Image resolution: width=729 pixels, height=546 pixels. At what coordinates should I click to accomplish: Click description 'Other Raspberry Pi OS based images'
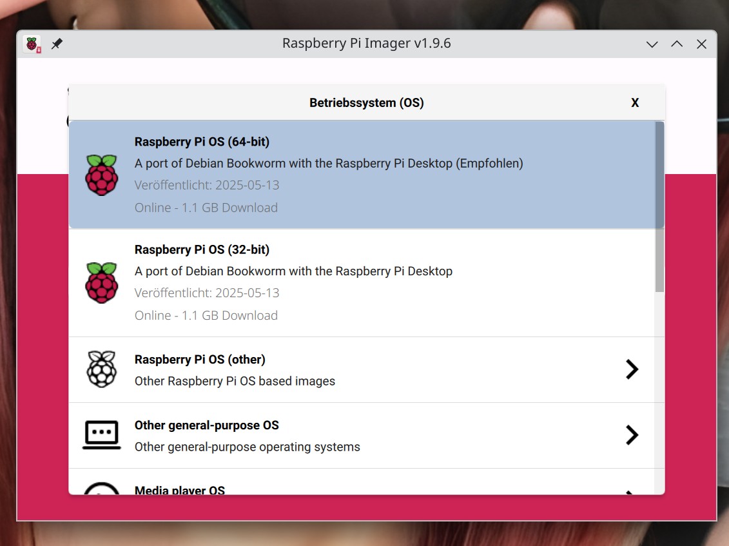click(x=235, y=382)
